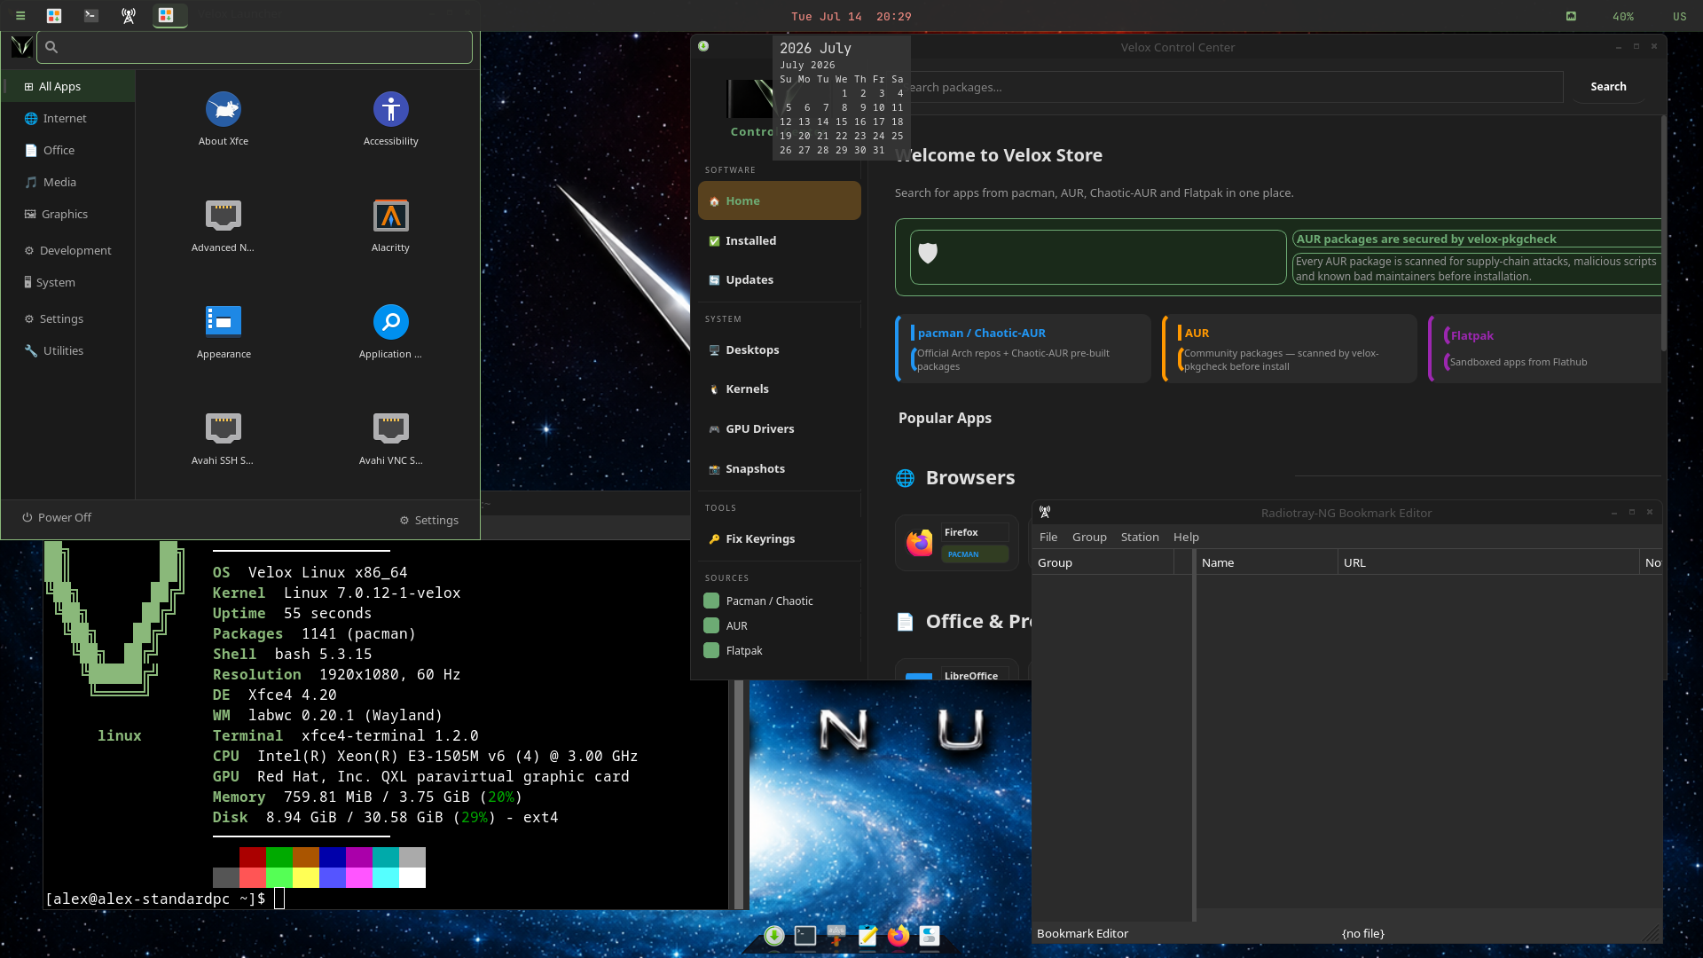This screenshot has height=958, width=1703.
Task: Select the Development category
Action: [68, 250]
